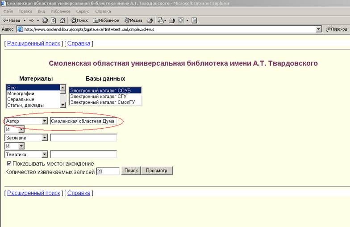Open the Сервис menu
This screenshot has height=227, width=350.
tap(83, 12)
